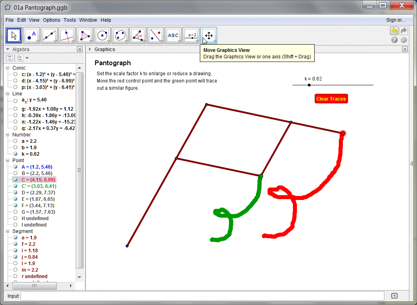Select the New Point tool

[31, 35]
